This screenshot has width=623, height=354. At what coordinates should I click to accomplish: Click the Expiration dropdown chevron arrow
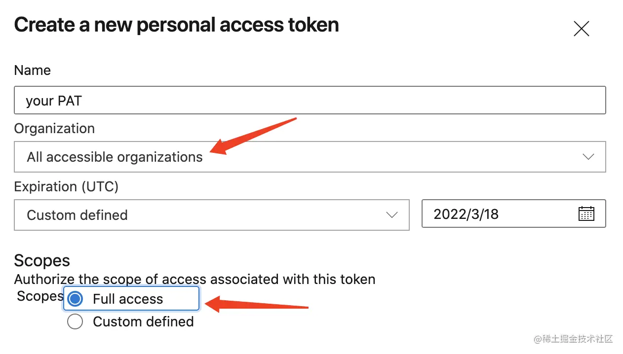pyautogui.click(x=392, y=215)
